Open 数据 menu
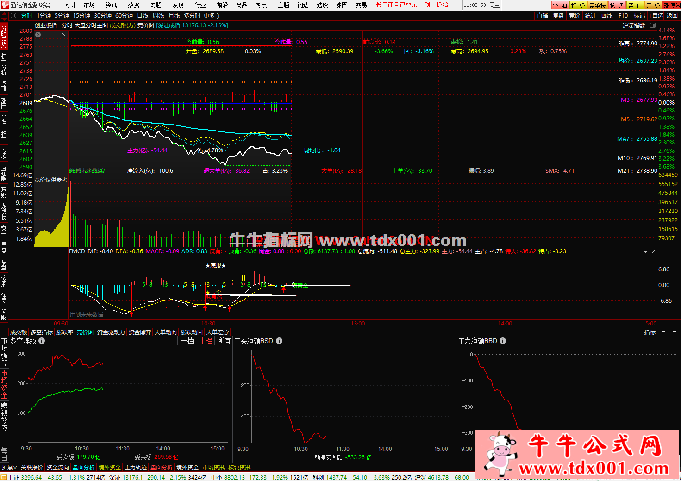 coord(133,5)
